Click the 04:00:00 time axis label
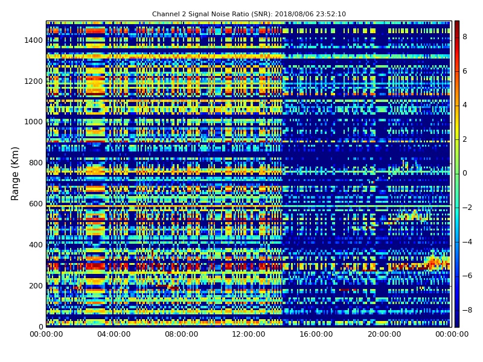 coord(114,334)
